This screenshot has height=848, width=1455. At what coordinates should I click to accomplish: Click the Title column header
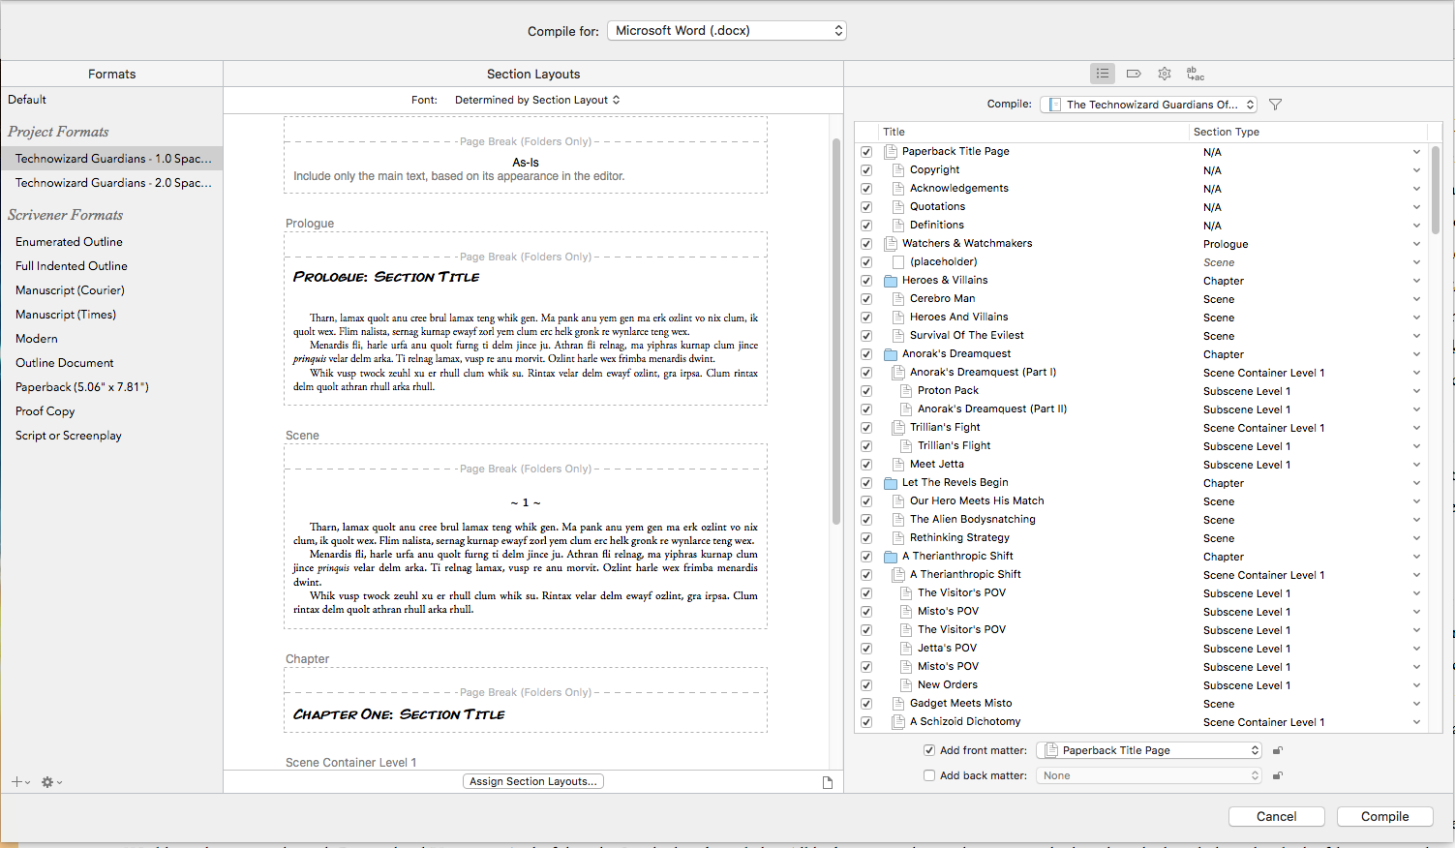click(x=1033, y=132)
